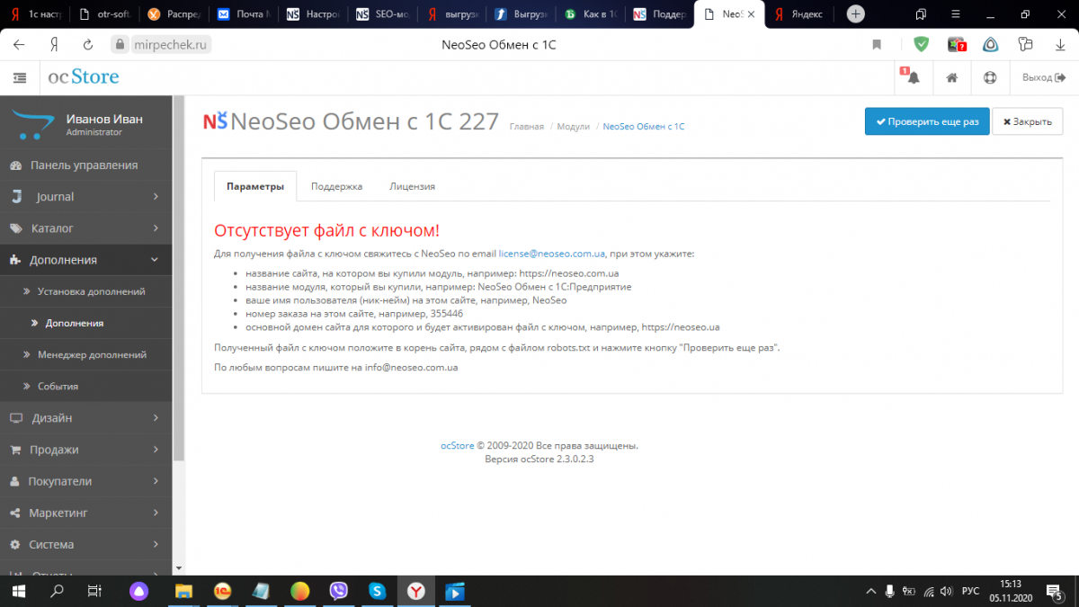1079x607 pixels.
Task: Open Windows taskbar search magnifier
Action: click(x=57, y=591)
